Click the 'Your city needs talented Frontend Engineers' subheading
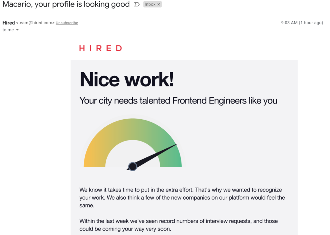This screenshot has height=235, width=330. point(178,101)
